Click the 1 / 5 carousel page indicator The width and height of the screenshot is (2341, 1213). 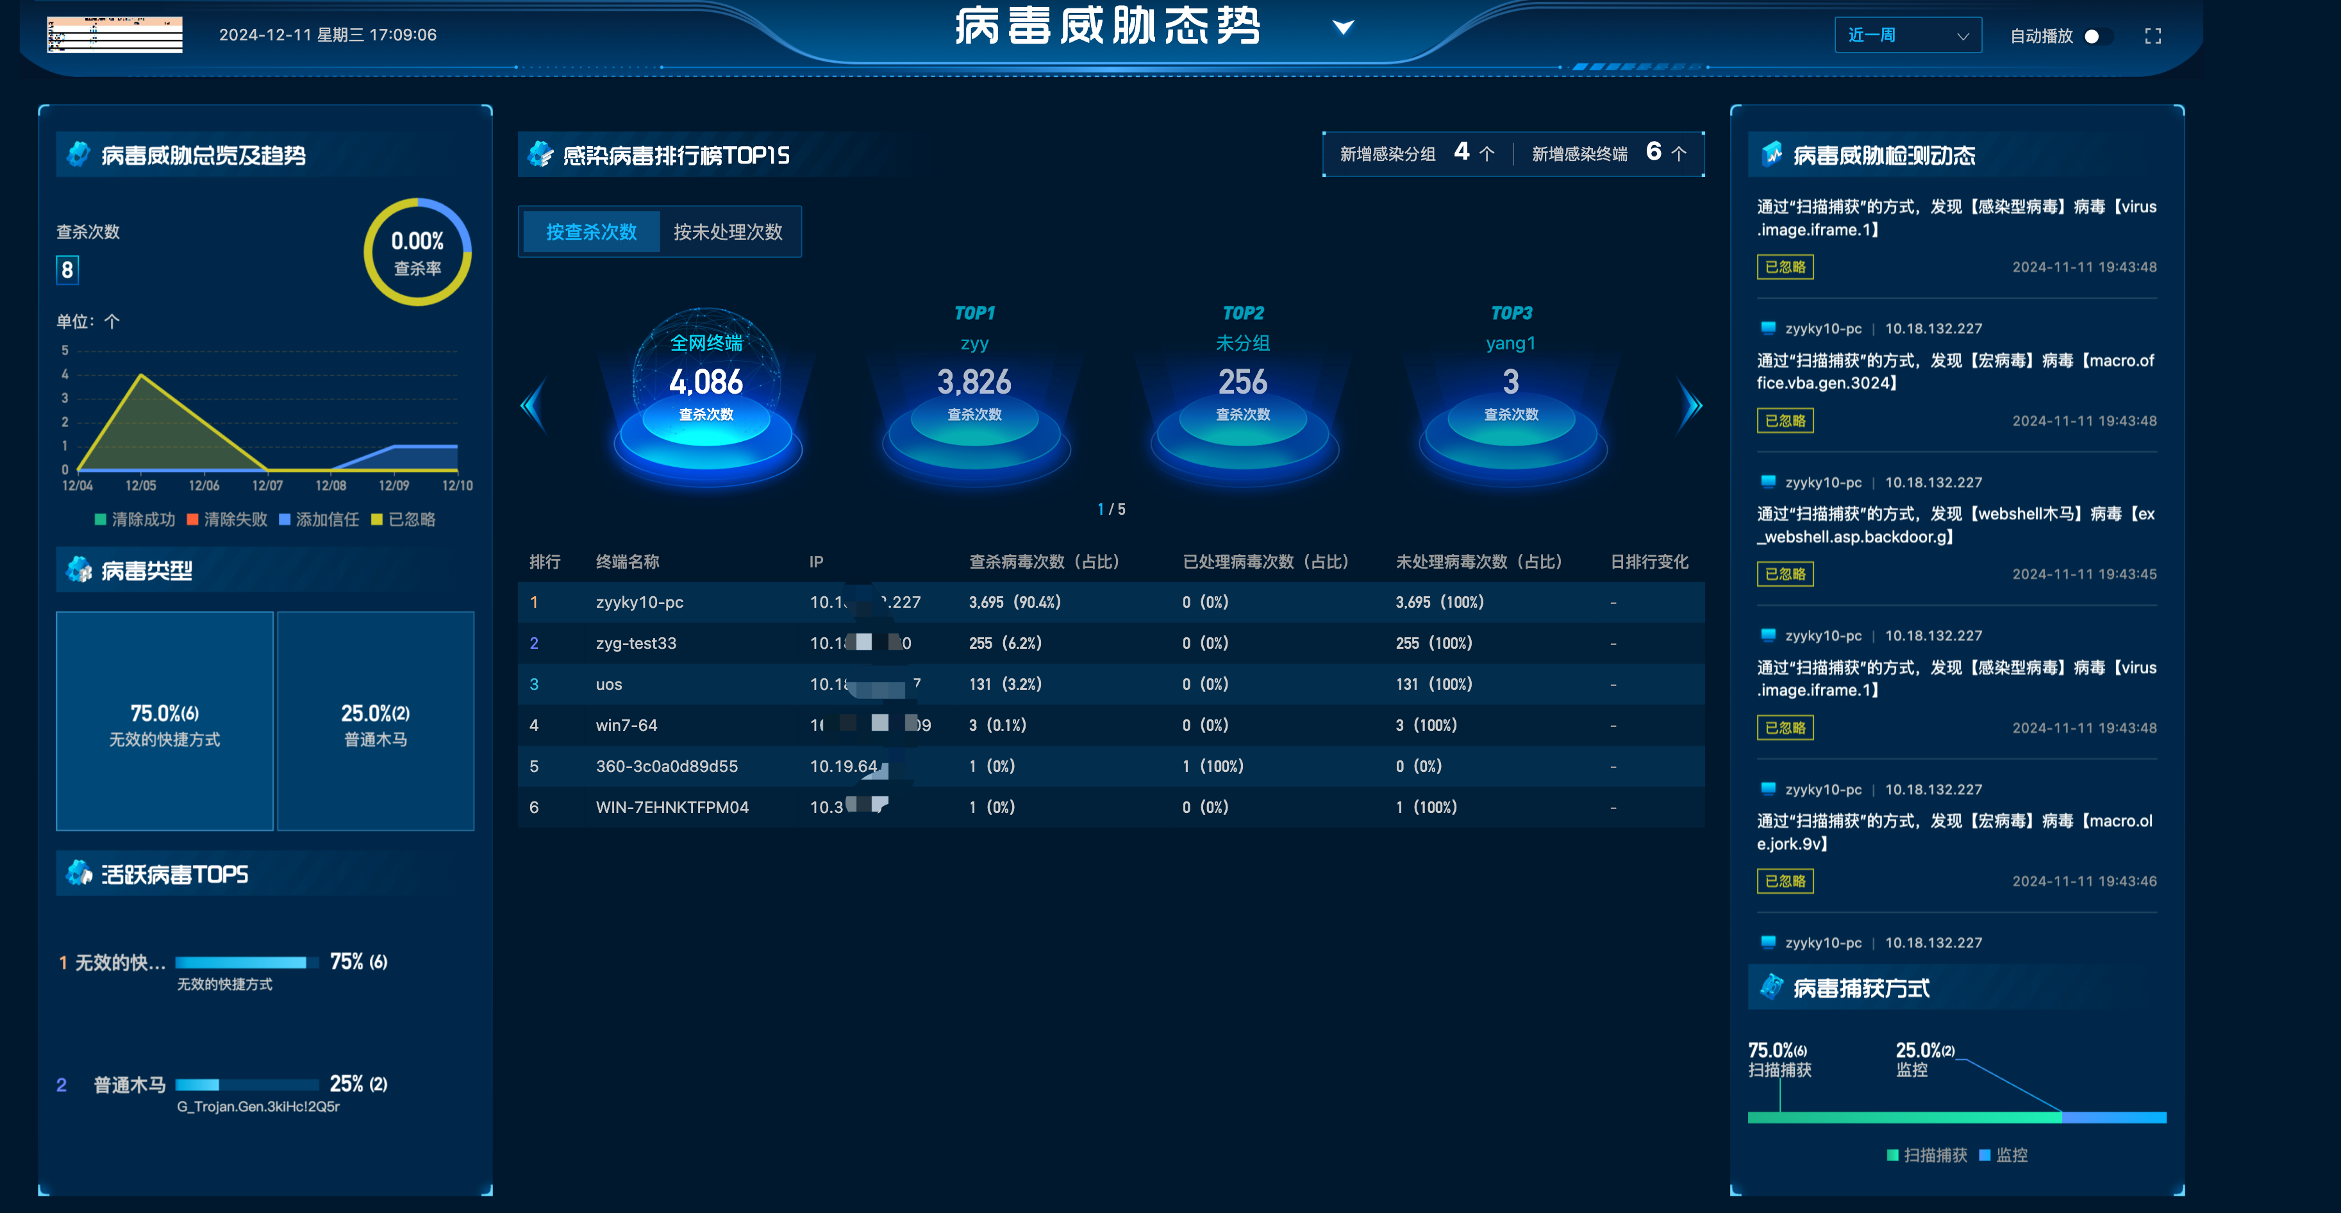tap(1110, 509)
